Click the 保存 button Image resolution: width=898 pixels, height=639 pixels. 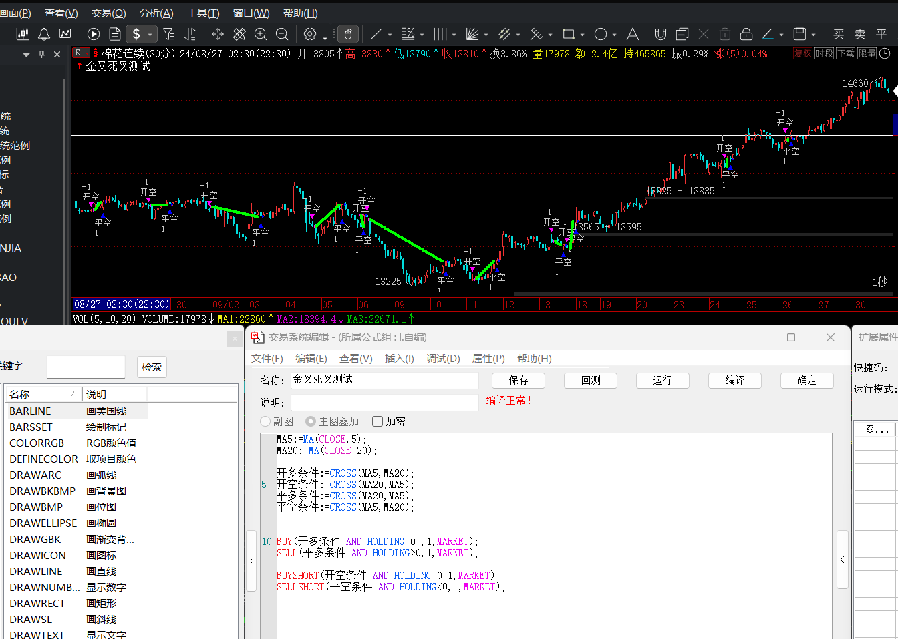coord(518,380)
